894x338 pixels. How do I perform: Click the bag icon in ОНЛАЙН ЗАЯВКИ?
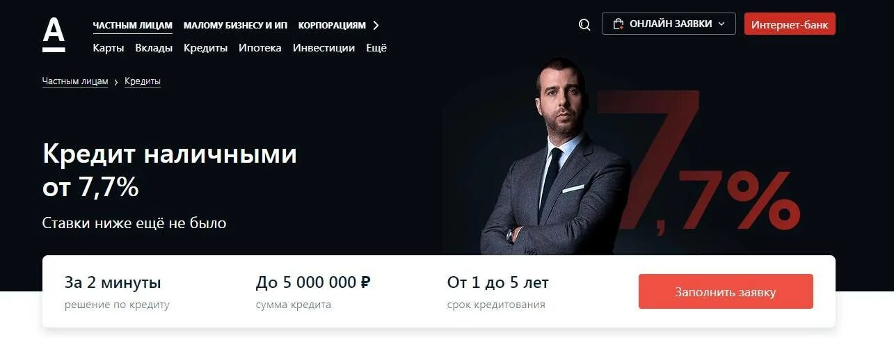click(x=618, y=24)
